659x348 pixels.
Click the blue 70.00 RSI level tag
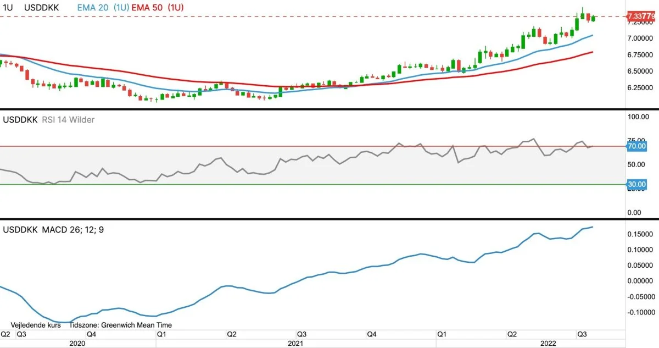pyautogui.click(x=636, y=146)
